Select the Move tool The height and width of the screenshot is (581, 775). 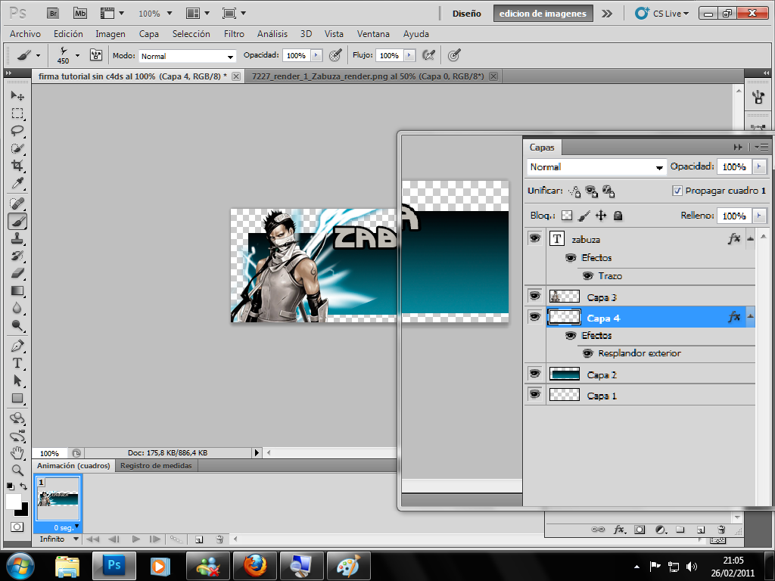pos(17,95)
